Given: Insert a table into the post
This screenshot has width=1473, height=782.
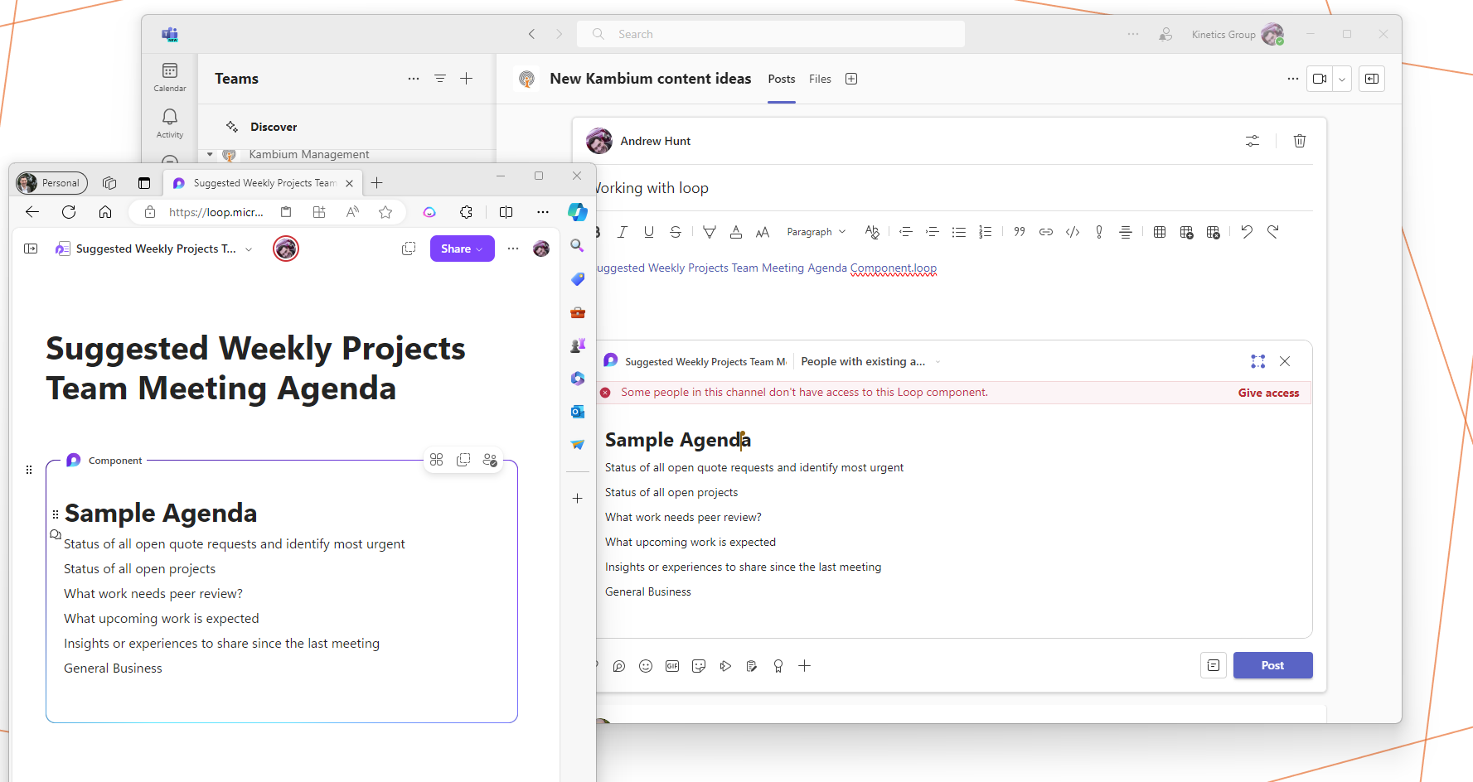Looking at the screenshot, I should [x=1160, y=232].
